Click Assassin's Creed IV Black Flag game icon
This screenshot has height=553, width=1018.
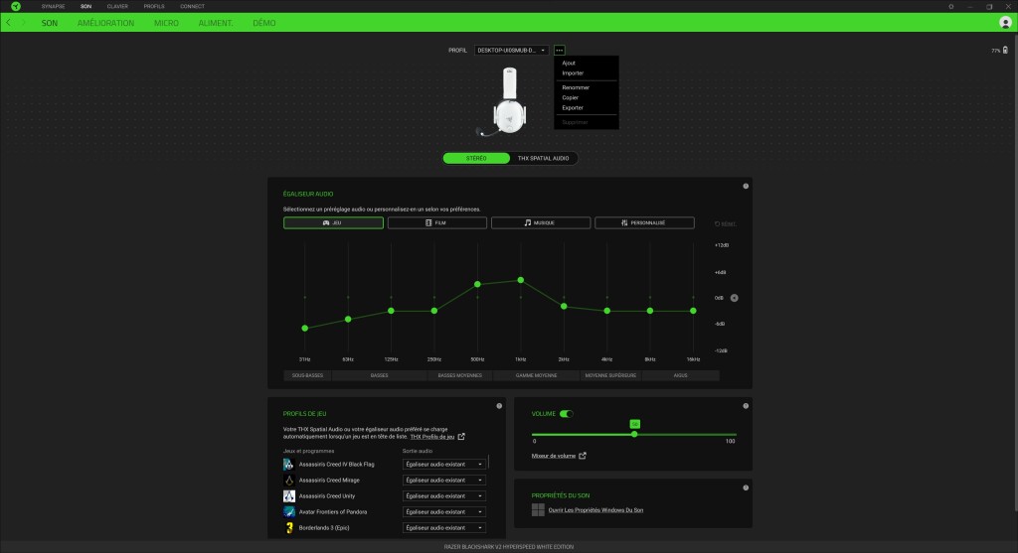(x=289, y=465)
